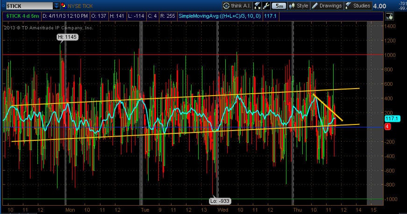Open the Style menu
The width and height of the screenshot is (407, 214).
299,6
